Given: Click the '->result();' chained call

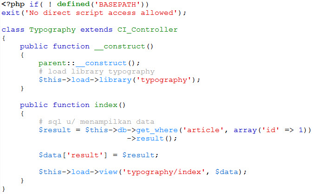Looking at the screenshot, I should [152, 138].
